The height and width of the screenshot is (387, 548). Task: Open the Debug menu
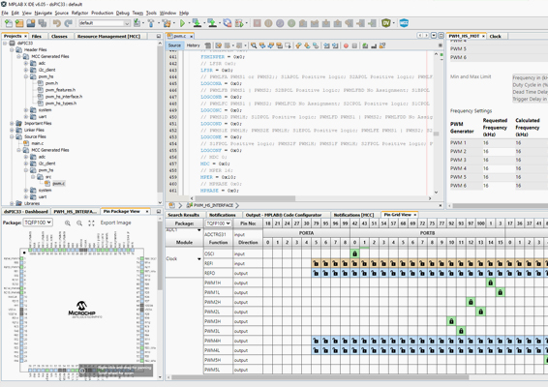click(123, 13)
